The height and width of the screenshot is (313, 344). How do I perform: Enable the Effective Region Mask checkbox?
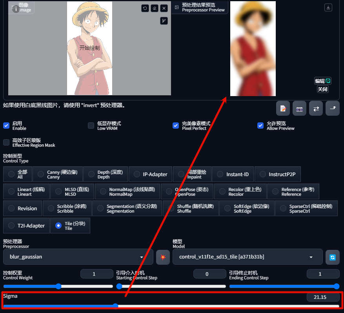tap(6, 142)
